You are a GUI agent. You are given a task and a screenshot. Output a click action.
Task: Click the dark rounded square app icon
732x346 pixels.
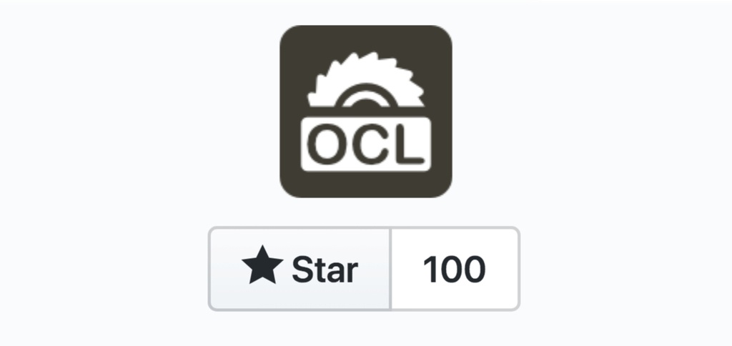365,111
